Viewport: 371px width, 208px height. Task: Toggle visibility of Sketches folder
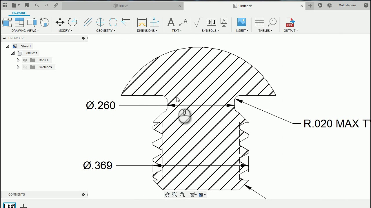pos(25,67)
